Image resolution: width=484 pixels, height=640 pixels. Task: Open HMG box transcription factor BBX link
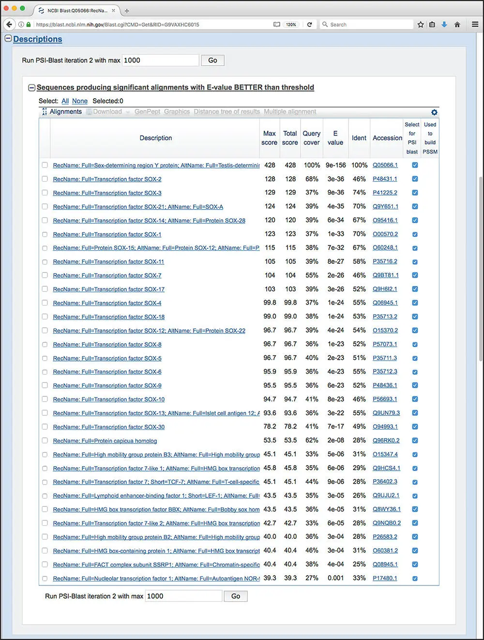coord(156,510)
